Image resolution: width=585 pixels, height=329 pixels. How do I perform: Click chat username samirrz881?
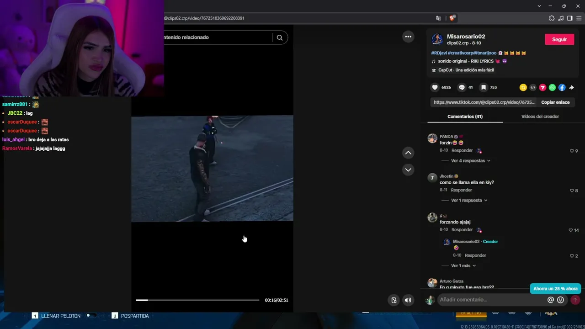click(x=15, y=105)
